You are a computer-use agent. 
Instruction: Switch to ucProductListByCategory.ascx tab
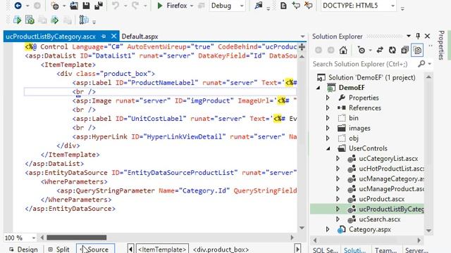coord(51,37)
